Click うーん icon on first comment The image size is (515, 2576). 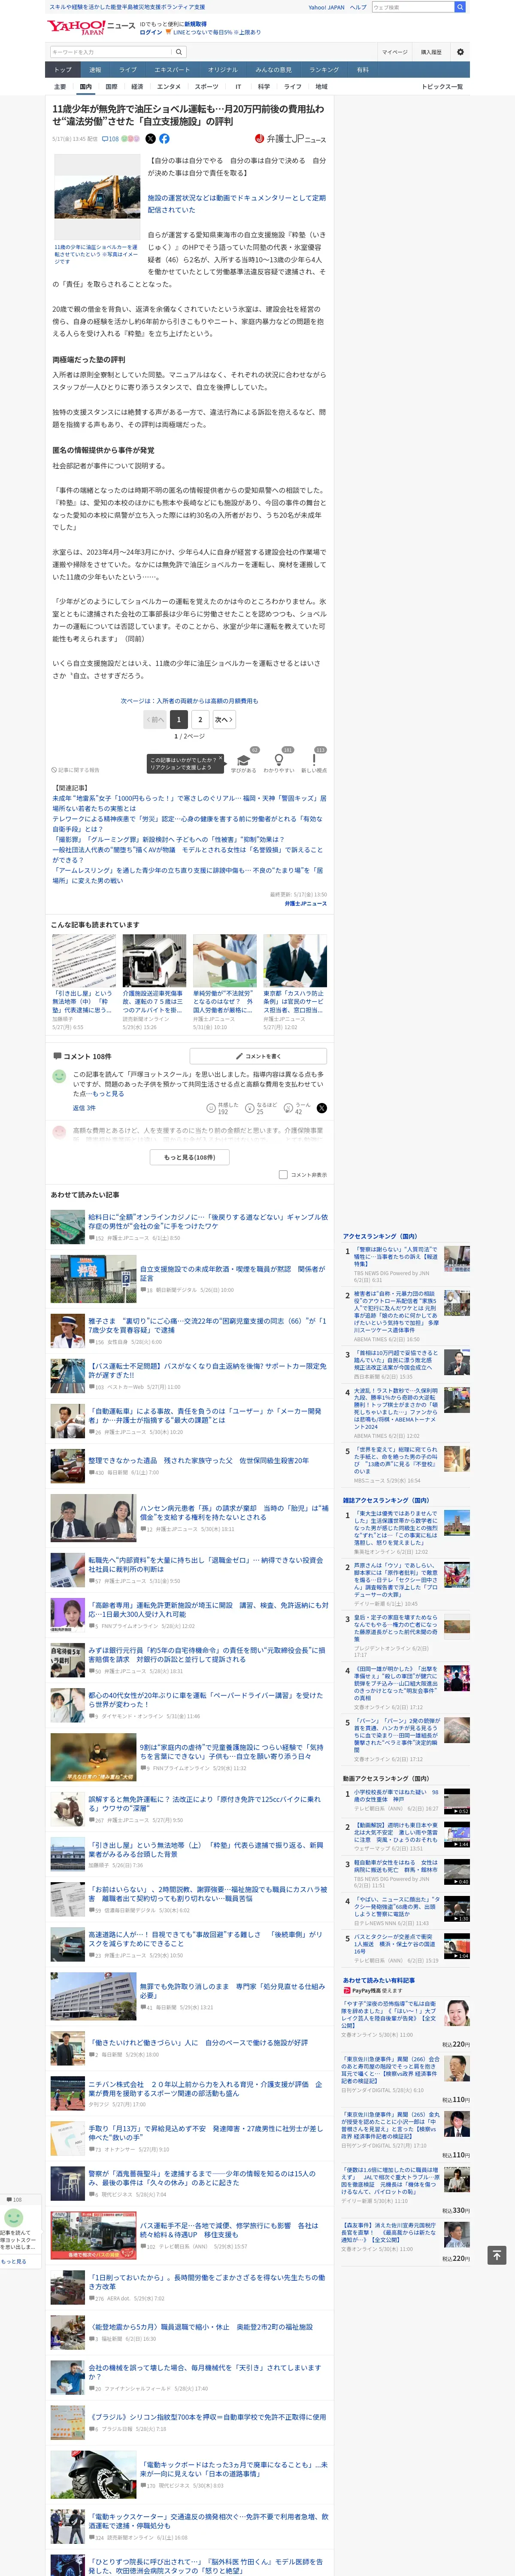coord(288,1108)
